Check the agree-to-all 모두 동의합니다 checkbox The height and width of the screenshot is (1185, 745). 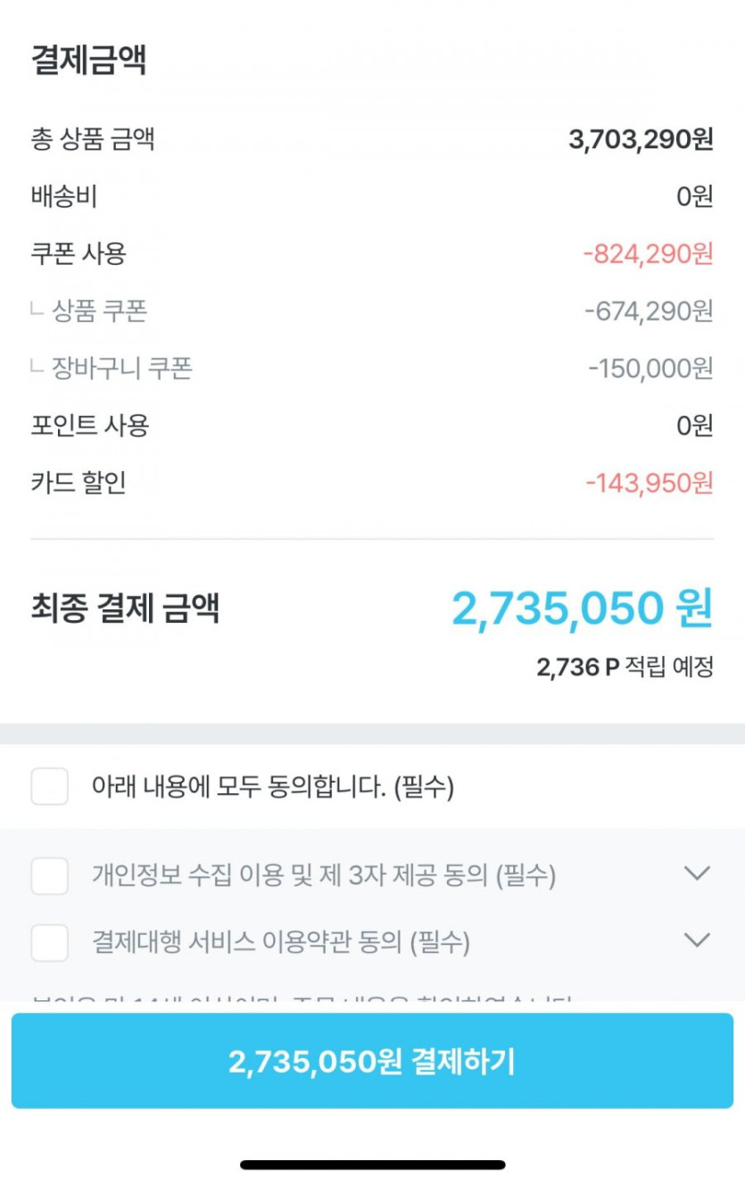[50, 787]
